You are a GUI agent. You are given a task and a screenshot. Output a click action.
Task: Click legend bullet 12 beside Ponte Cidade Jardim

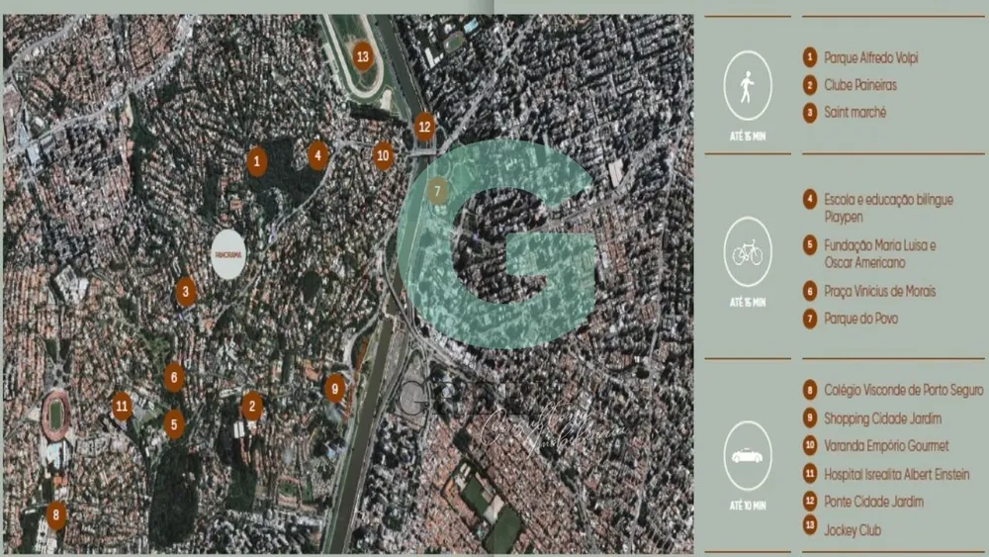(x=810, y=502)
